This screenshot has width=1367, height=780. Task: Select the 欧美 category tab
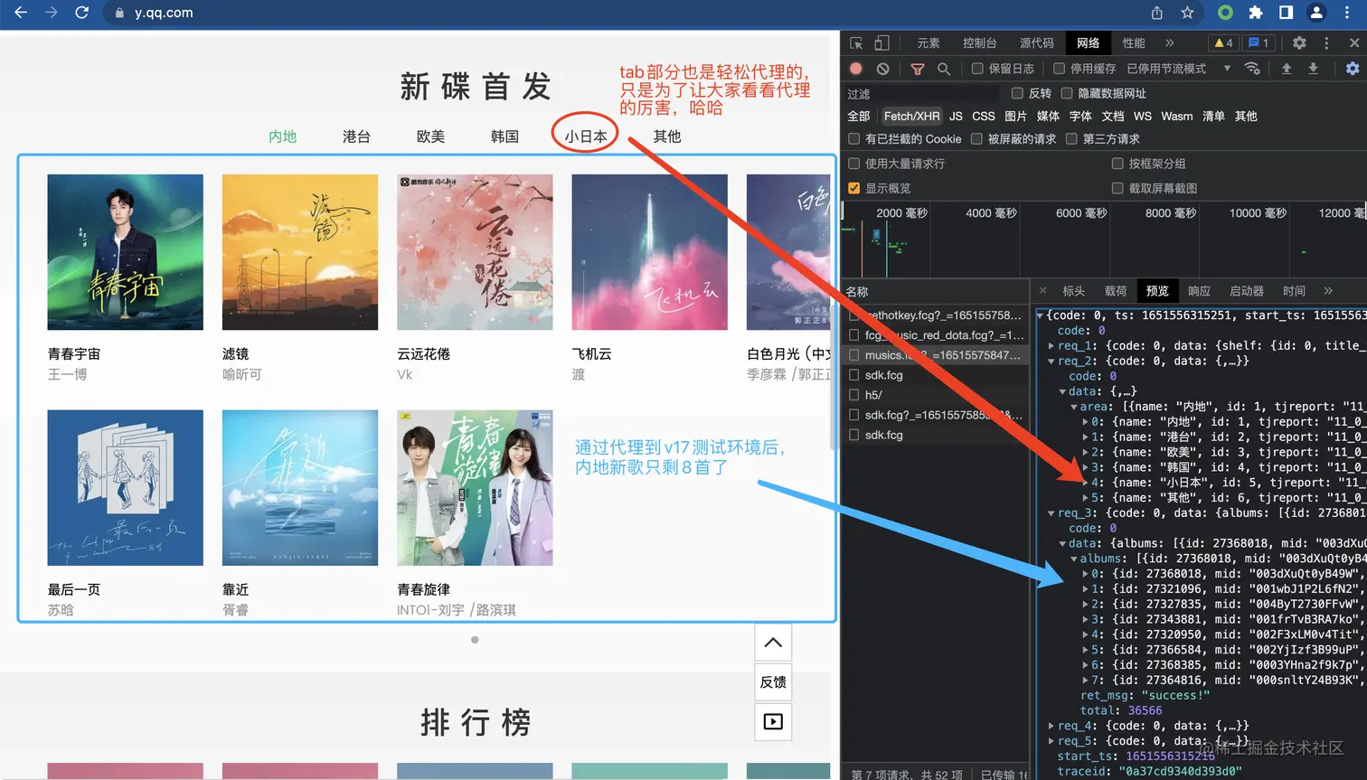[x=430, y=136]
